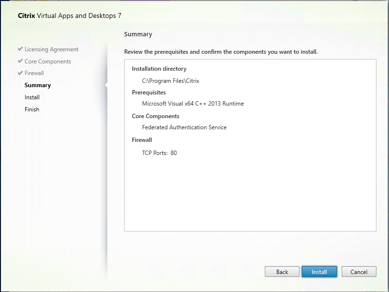Click the checkmark beside Firewall step
Viewport: 389px width, 292px height.
tap(20, 73)
